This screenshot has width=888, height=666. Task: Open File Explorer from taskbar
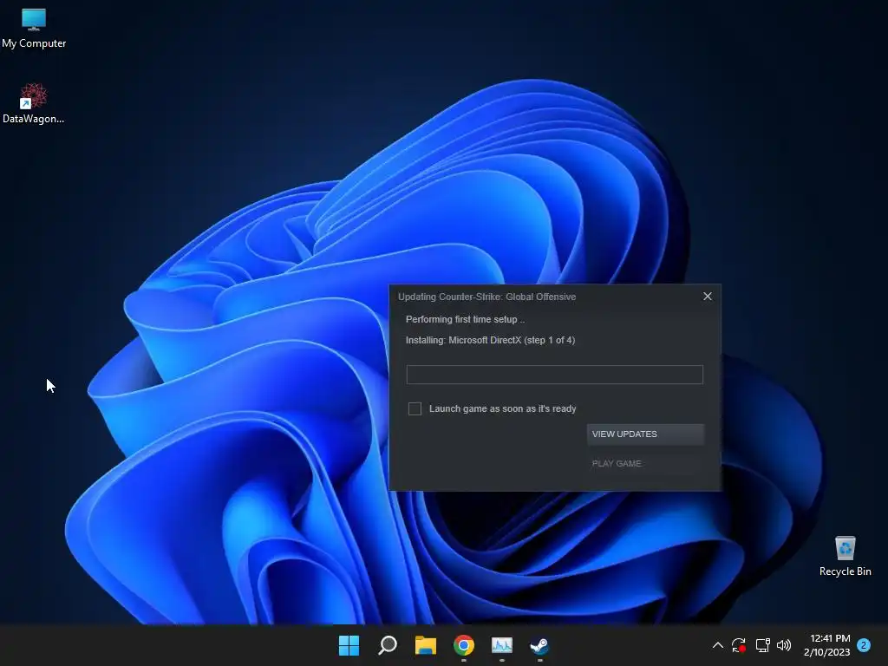(425, 645)
